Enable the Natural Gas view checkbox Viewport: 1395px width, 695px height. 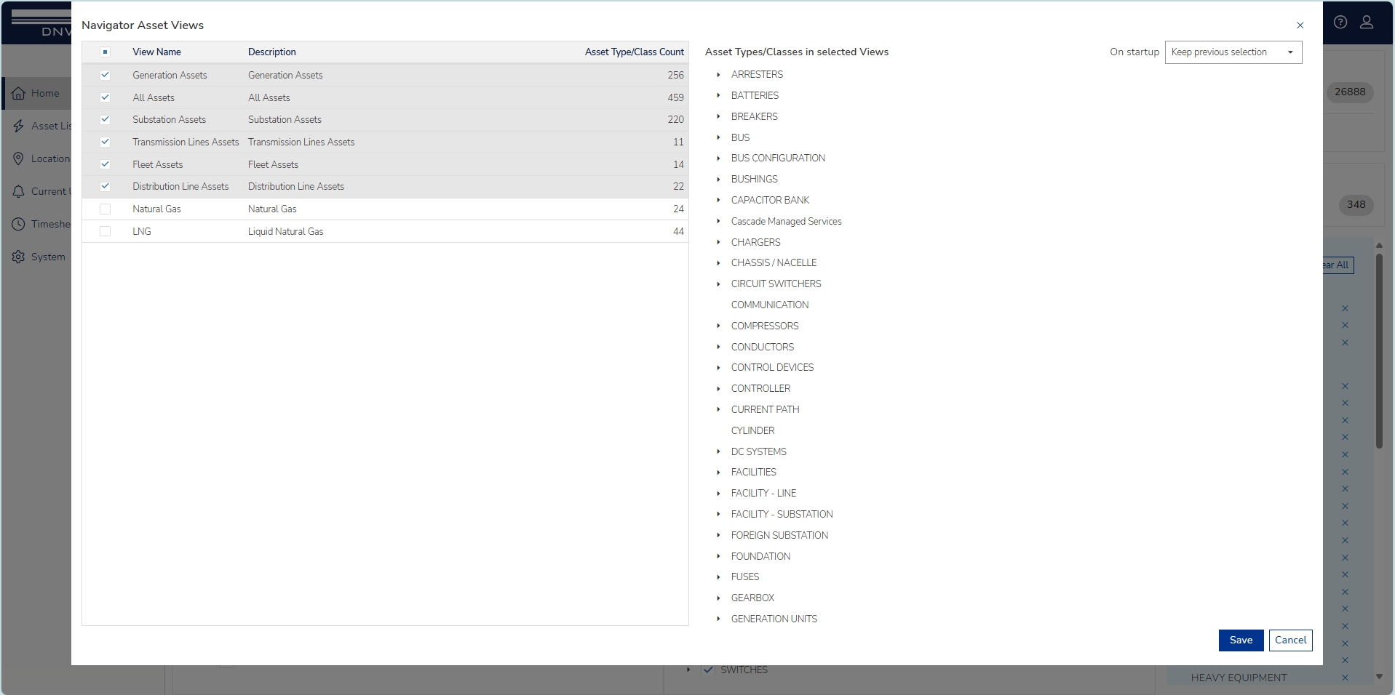pyautogui.click(x=106, y=209)
